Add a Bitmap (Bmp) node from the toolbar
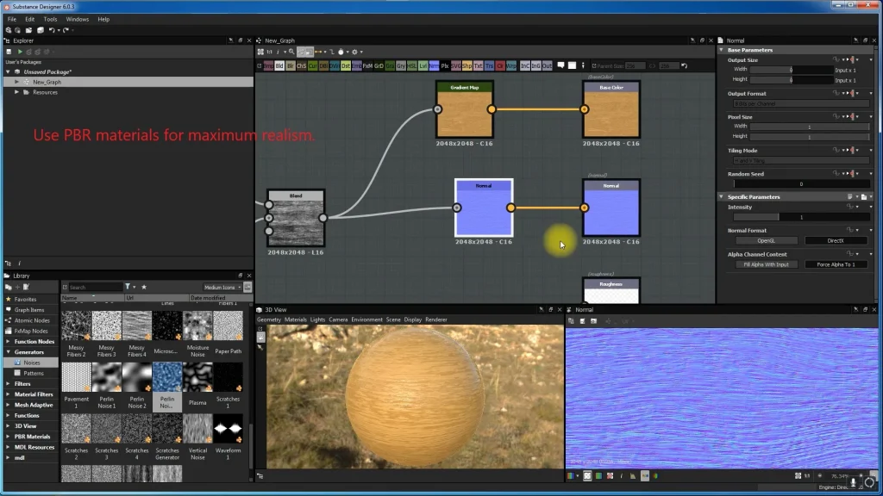The image size is (883, 496). (x=269, y=65)
